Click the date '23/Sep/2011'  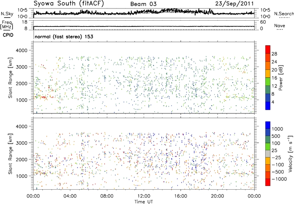(234, 3)
